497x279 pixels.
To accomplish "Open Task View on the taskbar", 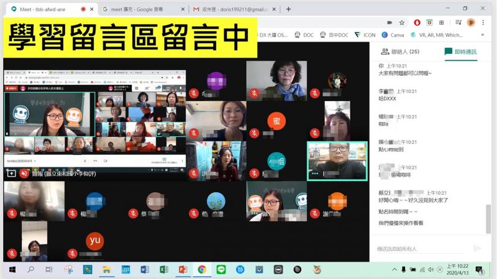I will tap(49, 270).
